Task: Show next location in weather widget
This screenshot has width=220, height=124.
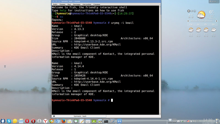Action: coord(216,21)
